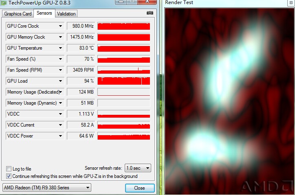Screen dimensions: 295x195
Task: Click the 58.2 A VDDC current value
Action: point(81,125)
